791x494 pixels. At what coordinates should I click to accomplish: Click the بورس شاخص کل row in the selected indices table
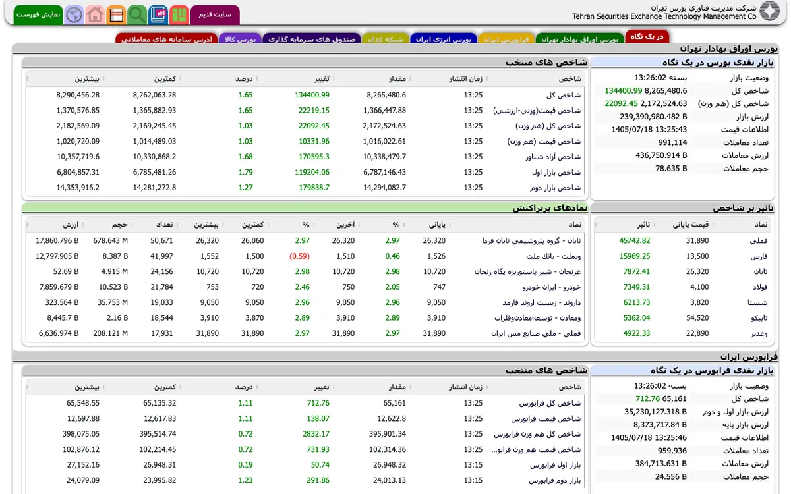point(304,95)
